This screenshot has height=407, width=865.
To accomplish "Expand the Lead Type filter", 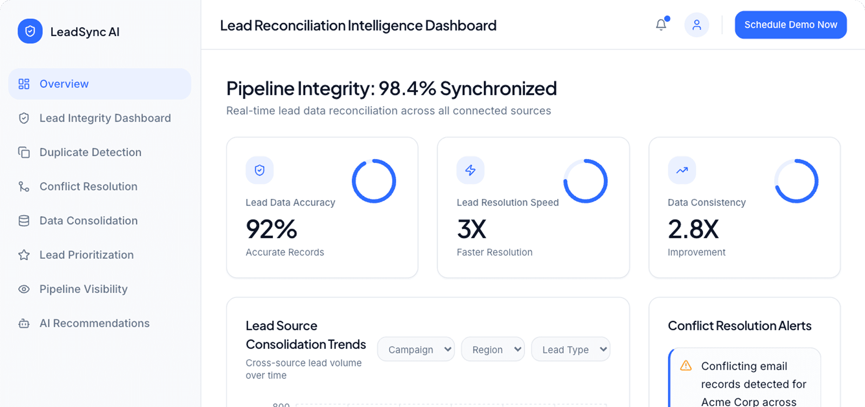I will coord(571,349).
